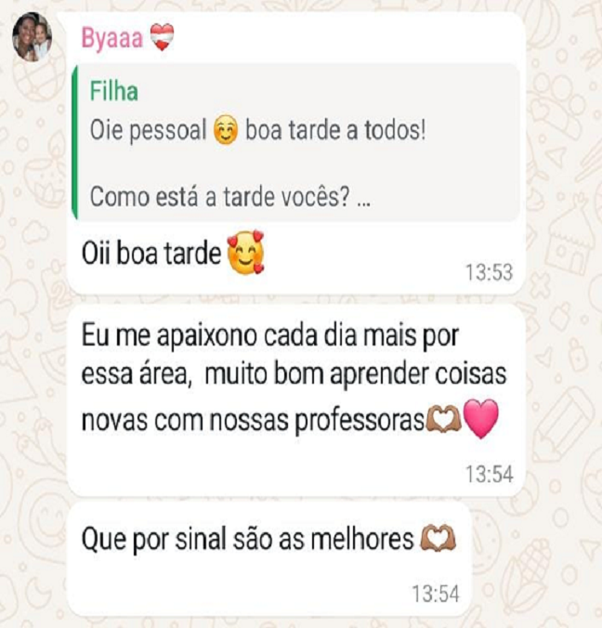The width and height of the screenshot is (602, 628).
Task: Tap the smiling face emoji in quoted text
Action: point(226,130)
